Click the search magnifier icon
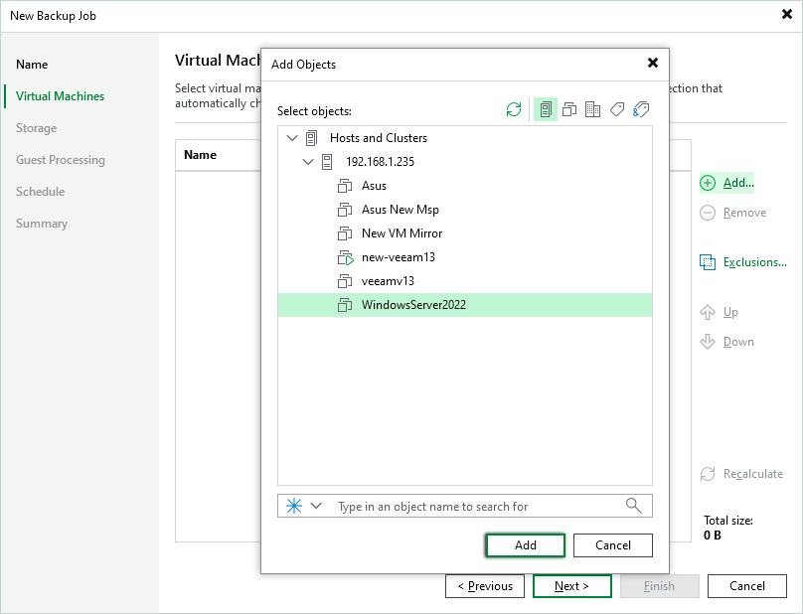Viewport: 803px width, 614px height. point(634,506)
